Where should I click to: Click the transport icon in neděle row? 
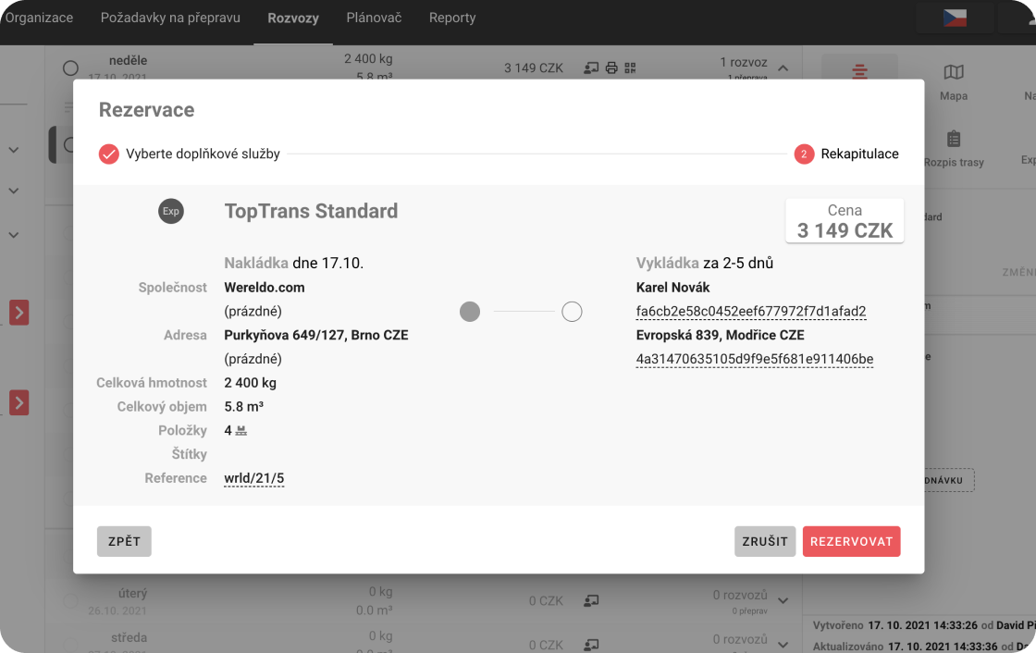[x=591, y=68]
